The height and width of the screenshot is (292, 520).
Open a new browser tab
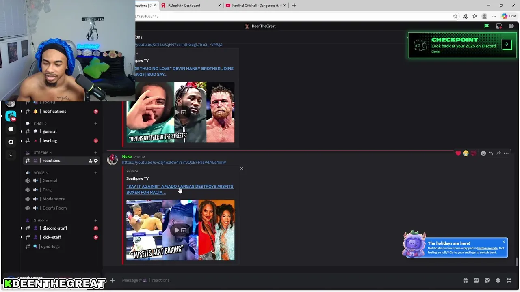point(294,6)
